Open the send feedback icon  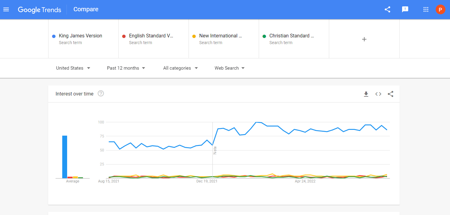[x=405, y=9]
